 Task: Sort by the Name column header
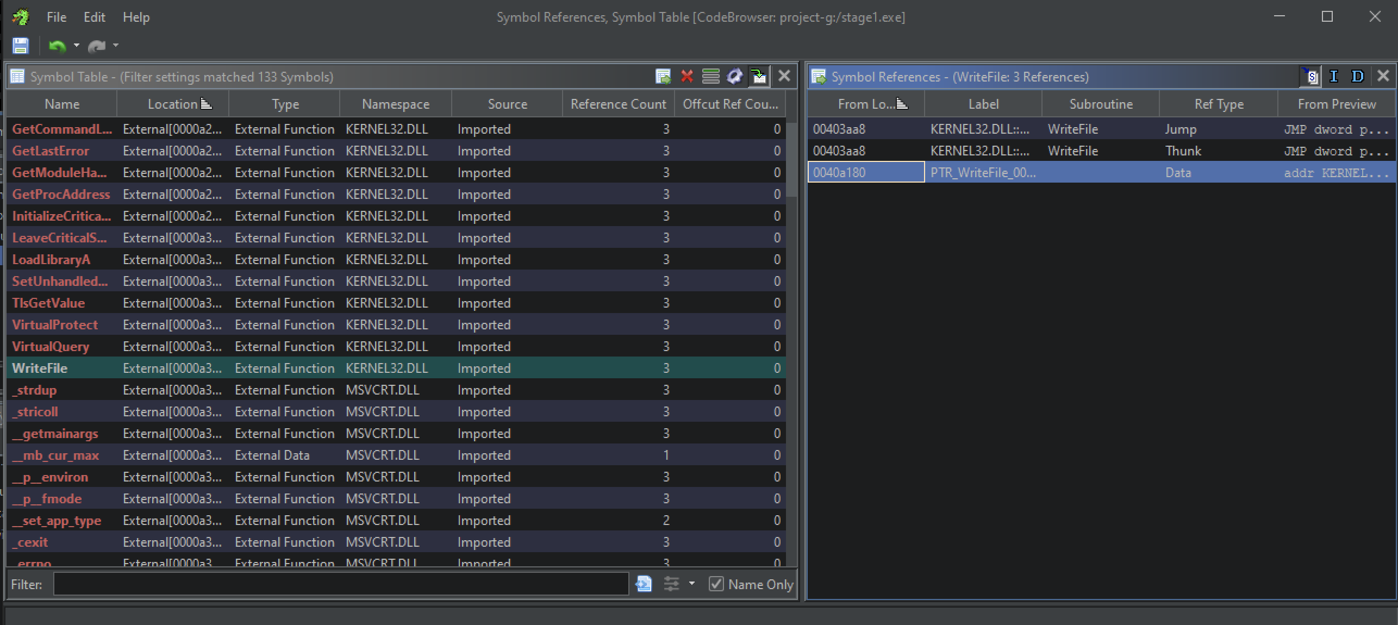tap(62, 104)
